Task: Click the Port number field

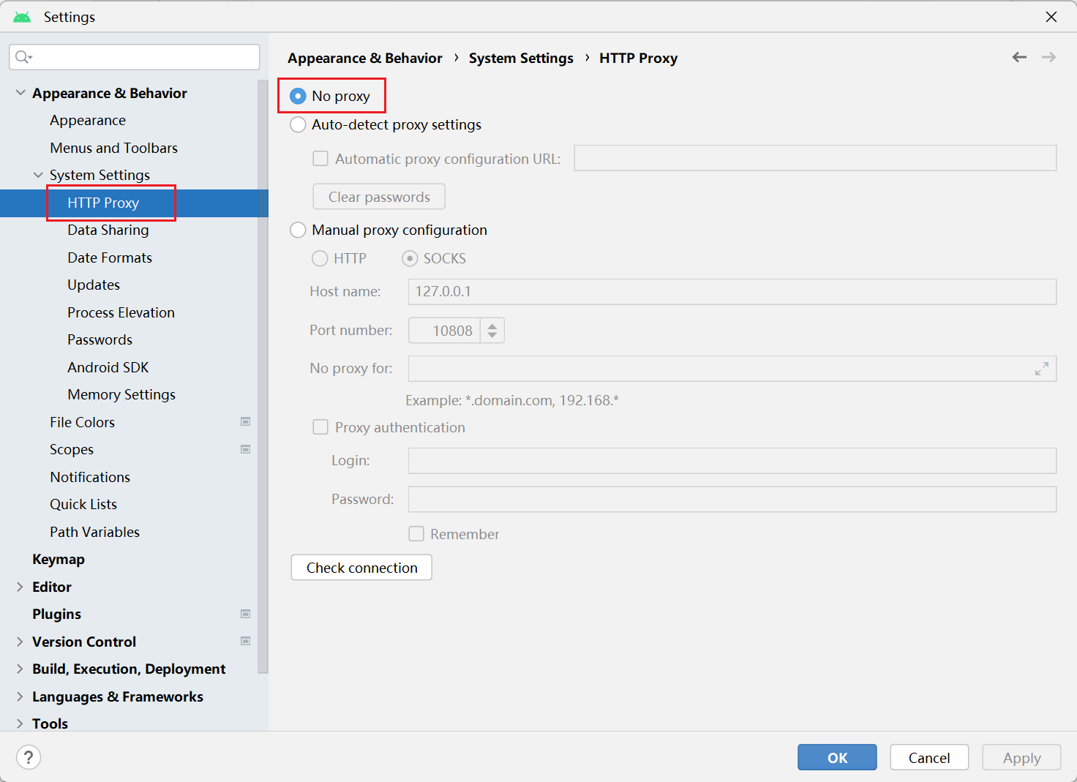Action: [x=444, y=331]
